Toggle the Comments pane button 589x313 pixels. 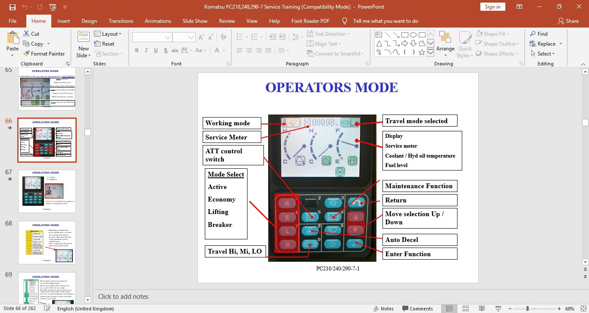[x=417, y=309]
